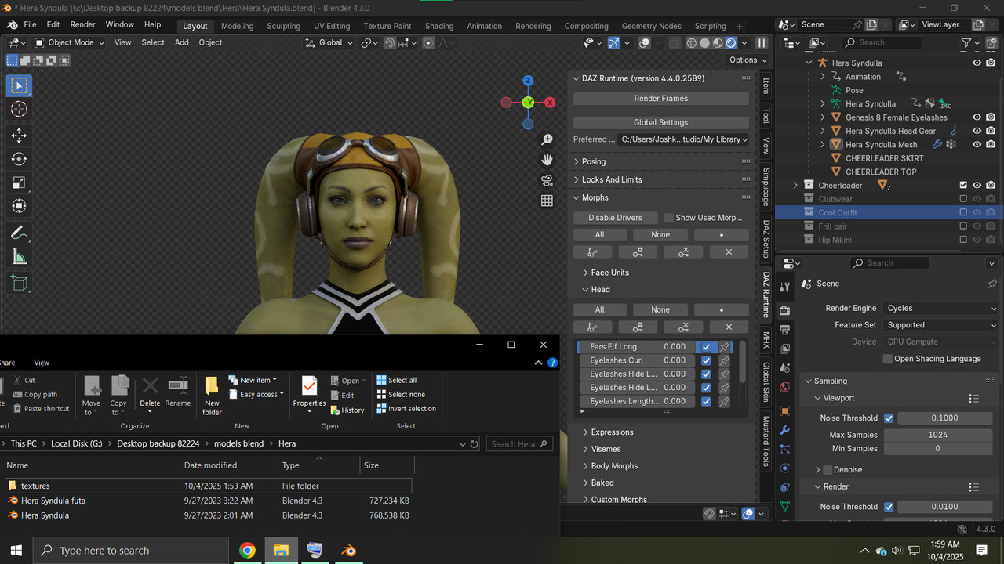The height and width of the screenshot is (564, 1004).
Task: Activate the Annotate pencil tool
Action: tap(19, 233)
